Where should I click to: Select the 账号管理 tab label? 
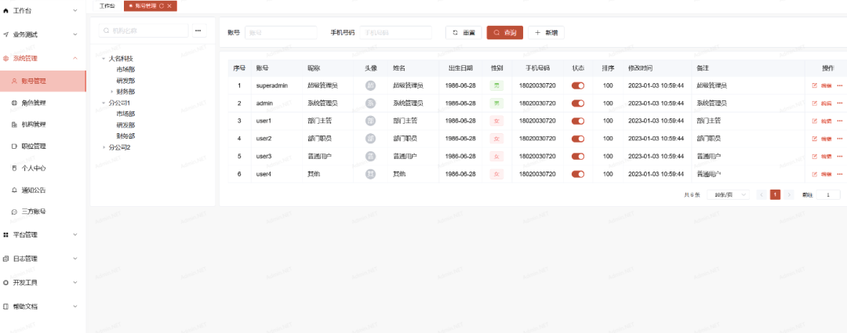pyautogui.click(x=145, y=6)
